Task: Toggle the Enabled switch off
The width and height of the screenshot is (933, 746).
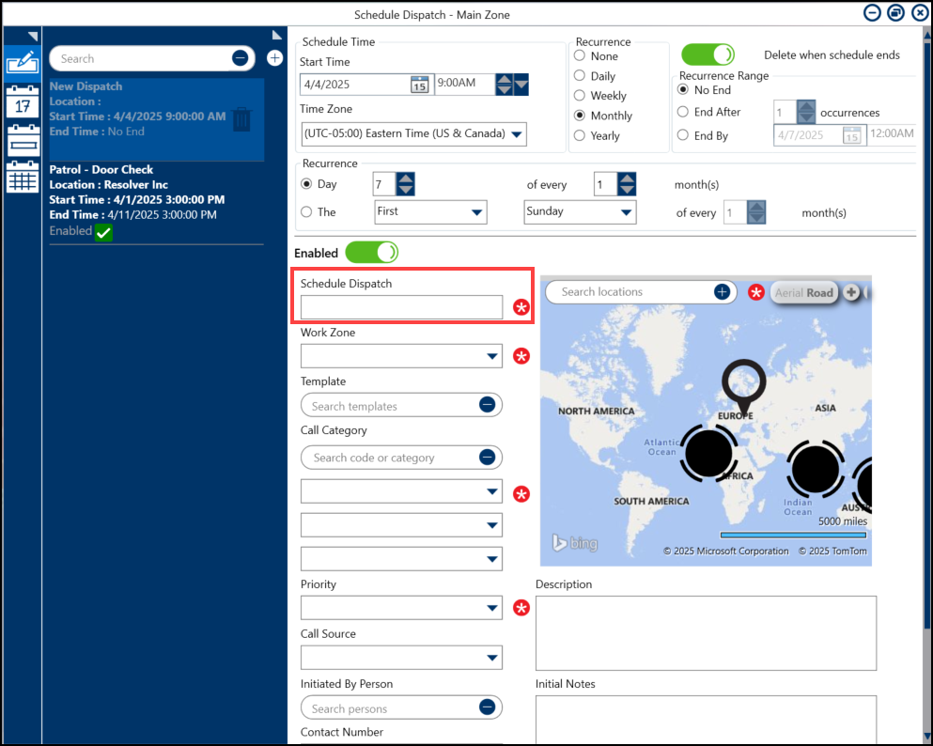Action: (372, 253)
